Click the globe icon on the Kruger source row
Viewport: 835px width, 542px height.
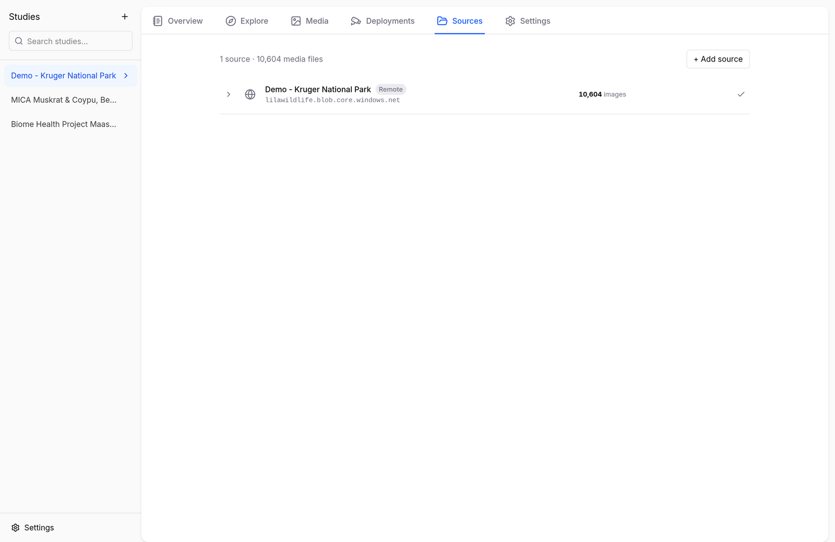pyautogui.click(x=250, y=94)
